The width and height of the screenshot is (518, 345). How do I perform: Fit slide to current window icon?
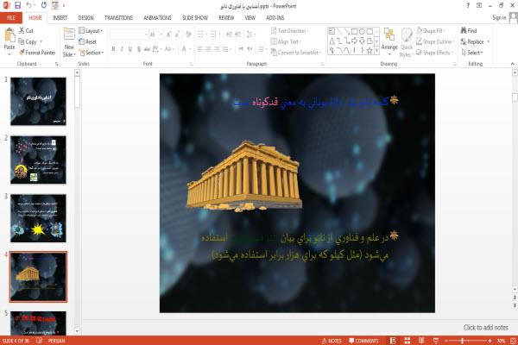pyautogui.click(x=513, y=341)
